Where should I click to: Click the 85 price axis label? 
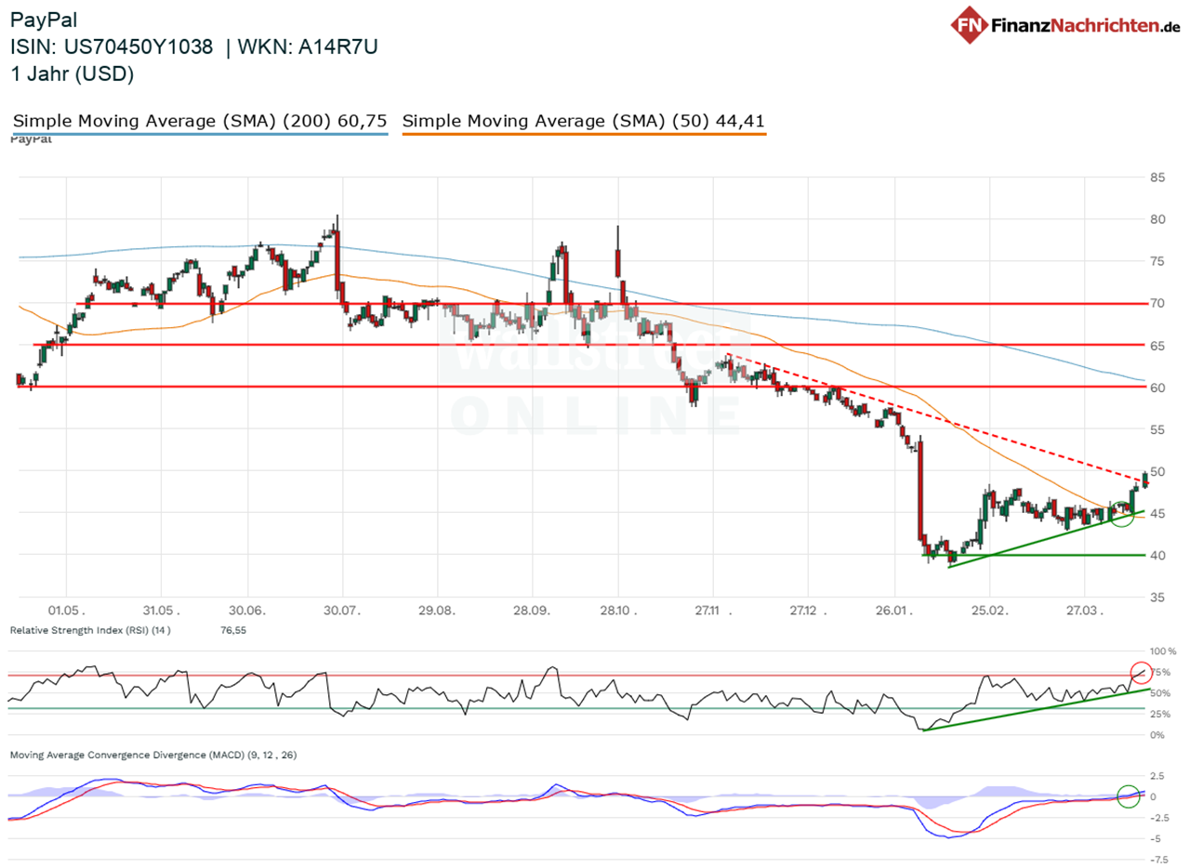[1157, 178]
